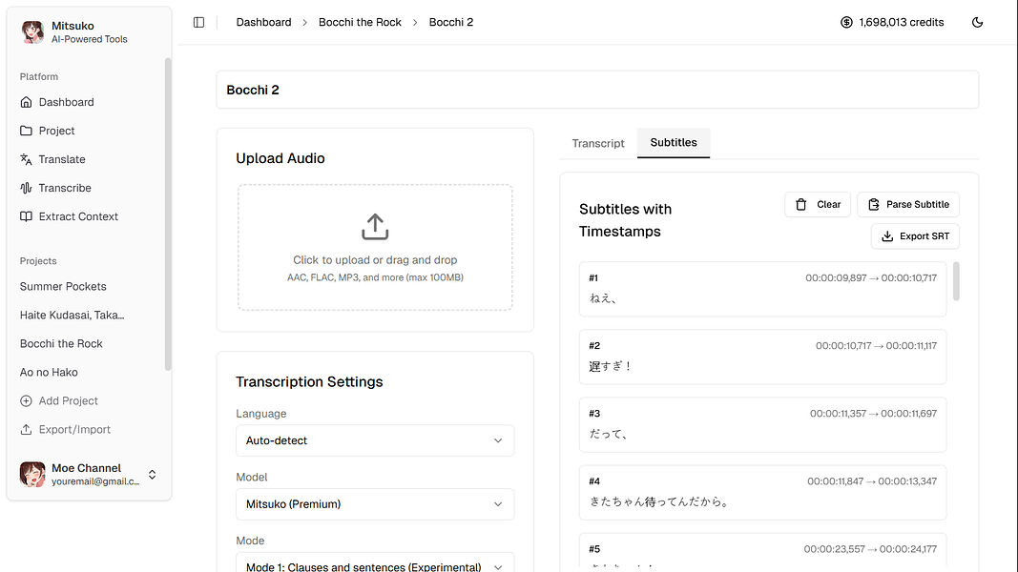This screenshot has height=572, width=1018.
Task: Click the Mitsuko AI-Powered Tools header
Action: point(90,31)
